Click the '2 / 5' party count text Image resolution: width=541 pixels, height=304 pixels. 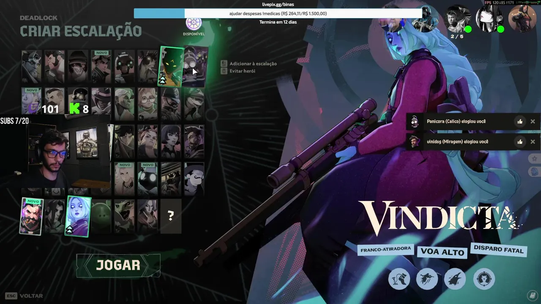click(x=457, y=36)
